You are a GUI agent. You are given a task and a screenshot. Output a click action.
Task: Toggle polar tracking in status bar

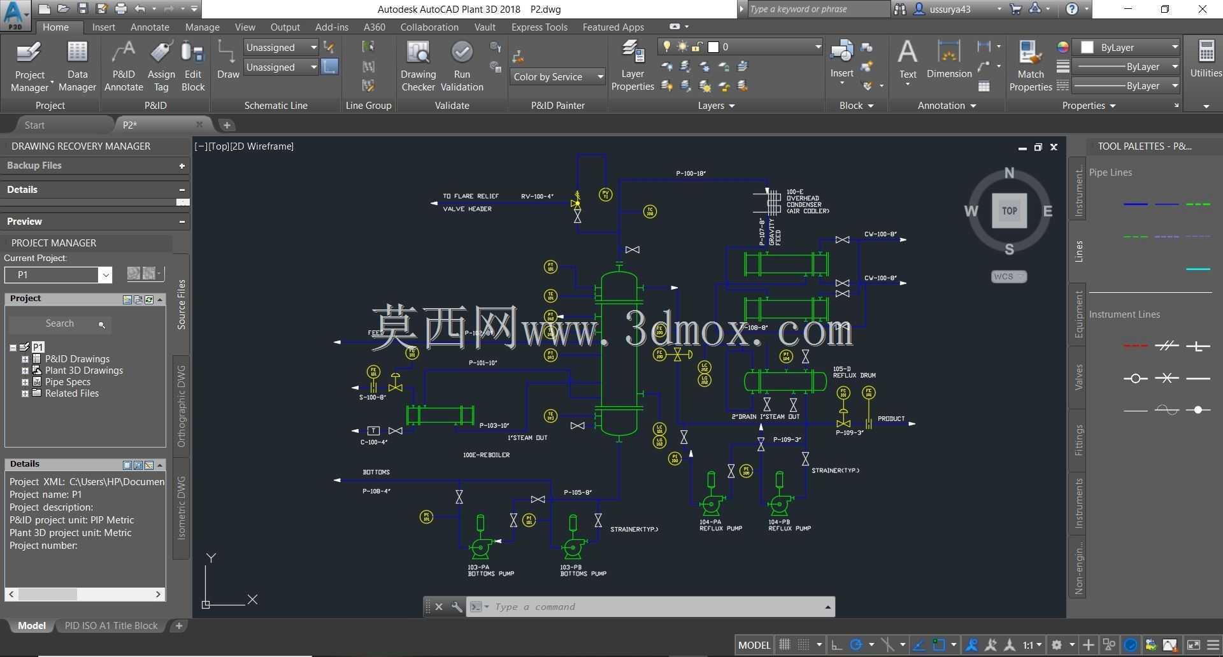[856, 645]
